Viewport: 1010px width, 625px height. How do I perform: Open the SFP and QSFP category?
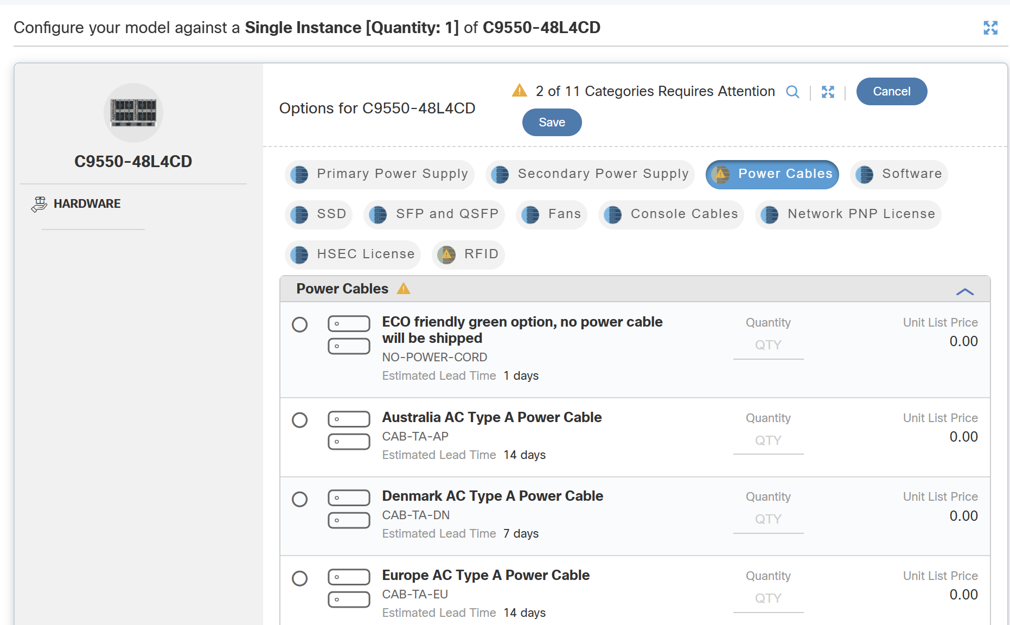click(x=434, y=214)
